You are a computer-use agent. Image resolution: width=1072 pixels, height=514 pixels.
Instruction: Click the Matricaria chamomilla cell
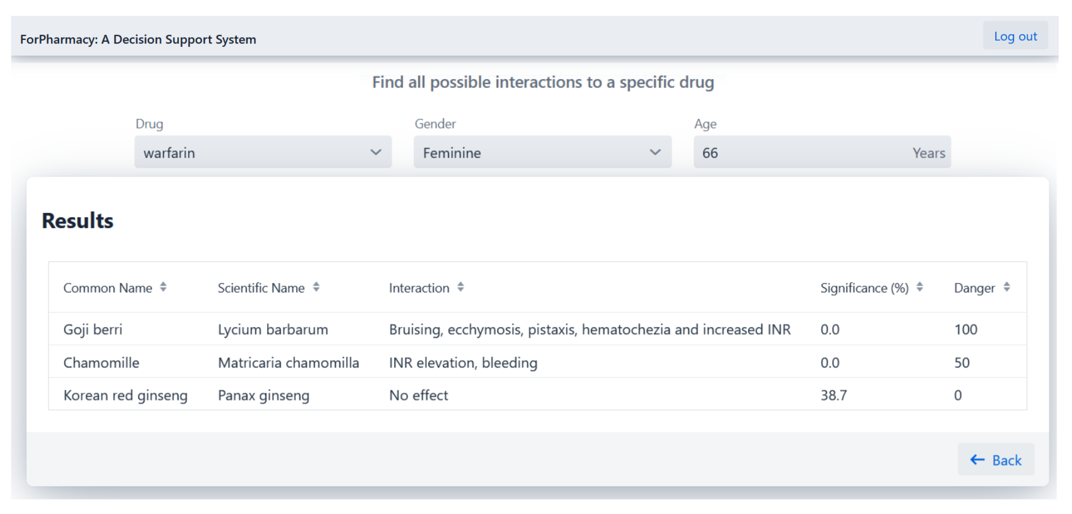tap(289, 363)
